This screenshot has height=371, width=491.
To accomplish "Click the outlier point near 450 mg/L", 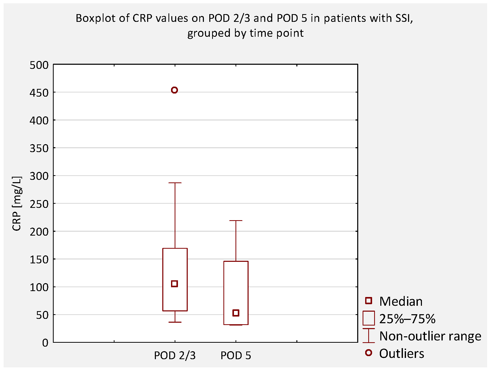I will click(174, 90).
